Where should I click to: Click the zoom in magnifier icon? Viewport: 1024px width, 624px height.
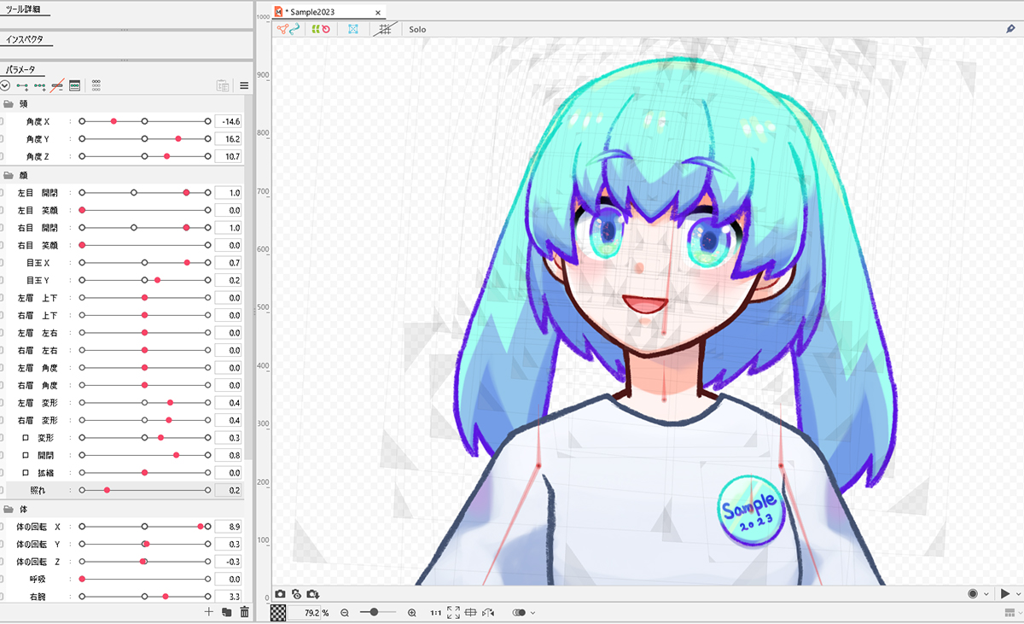pos(412,613)
